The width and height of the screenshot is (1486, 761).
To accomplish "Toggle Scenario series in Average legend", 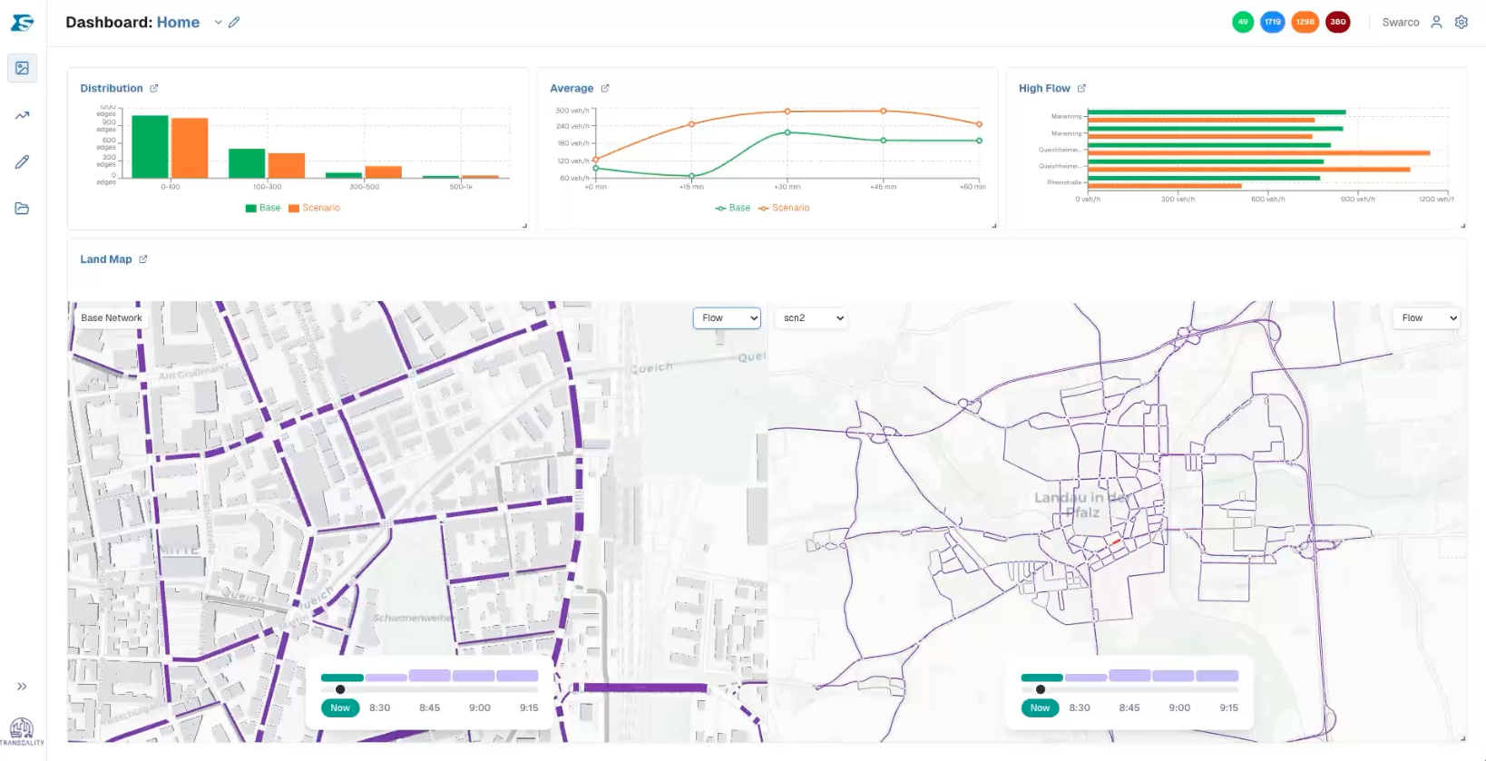I will (784, 208).
